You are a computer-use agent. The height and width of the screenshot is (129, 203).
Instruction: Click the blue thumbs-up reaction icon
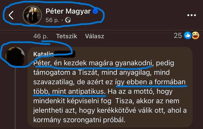(x=188, y=36)
